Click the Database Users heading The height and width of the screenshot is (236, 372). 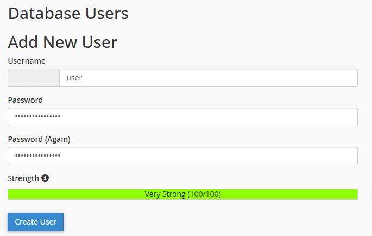click(68, 14)
